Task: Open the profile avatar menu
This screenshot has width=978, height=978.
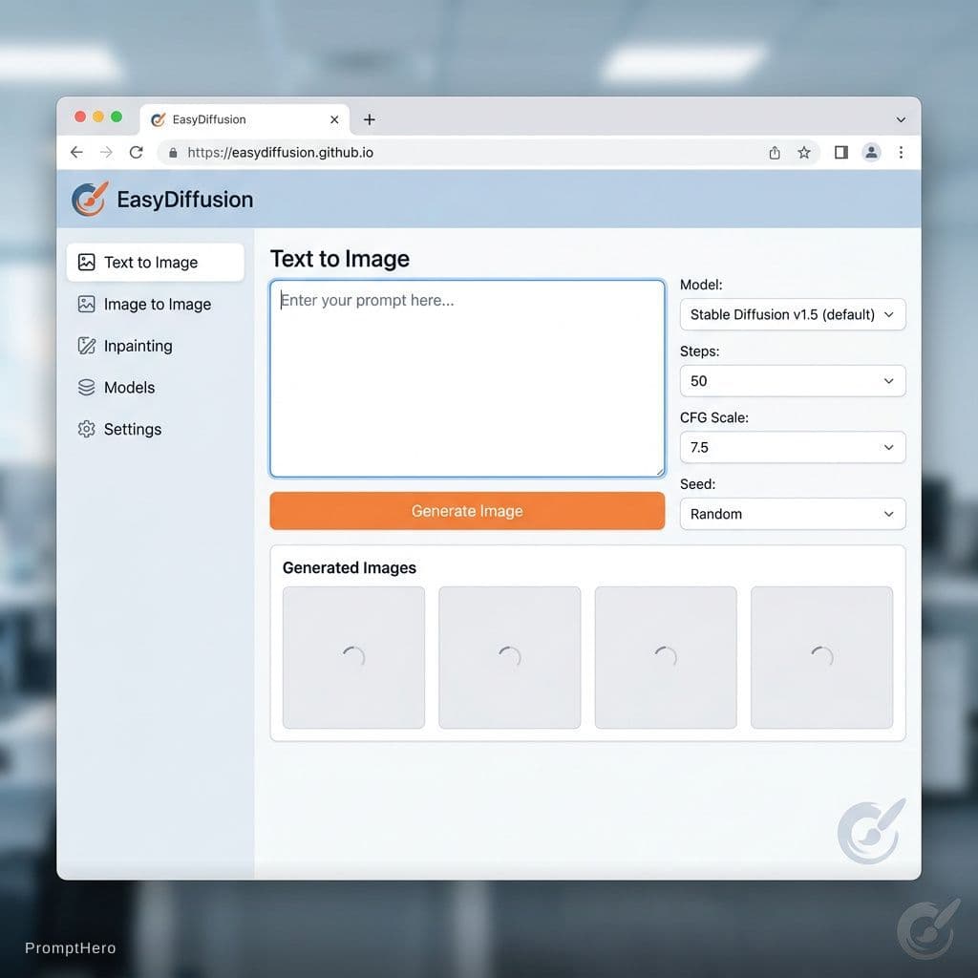Action: 871,152
